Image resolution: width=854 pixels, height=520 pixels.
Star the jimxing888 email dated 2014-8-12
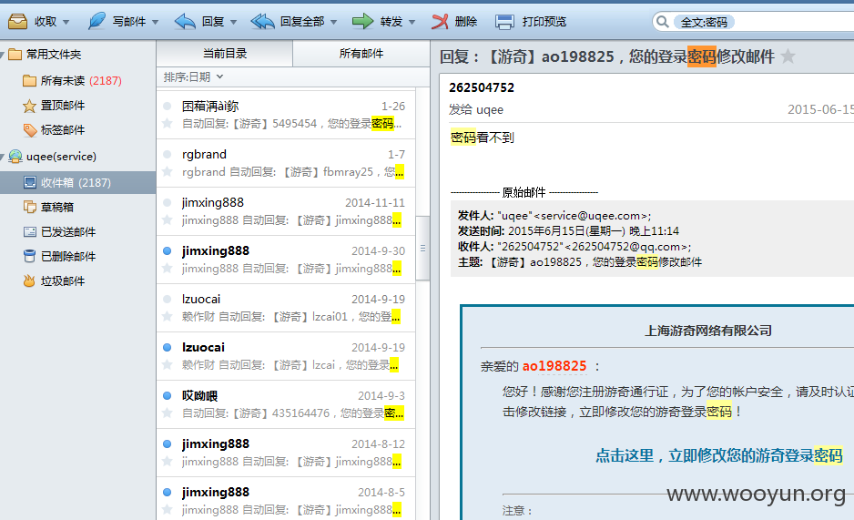(168, 461)
